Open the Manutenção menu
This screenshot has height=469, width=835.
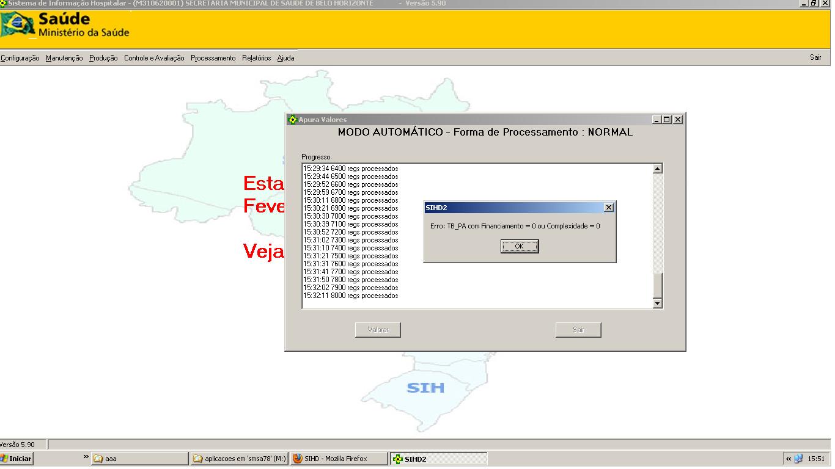coord(64,58)
